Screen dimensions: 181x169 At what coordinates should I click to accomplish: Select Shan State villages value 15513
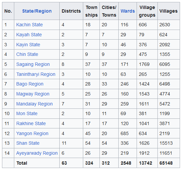(166, 143)
